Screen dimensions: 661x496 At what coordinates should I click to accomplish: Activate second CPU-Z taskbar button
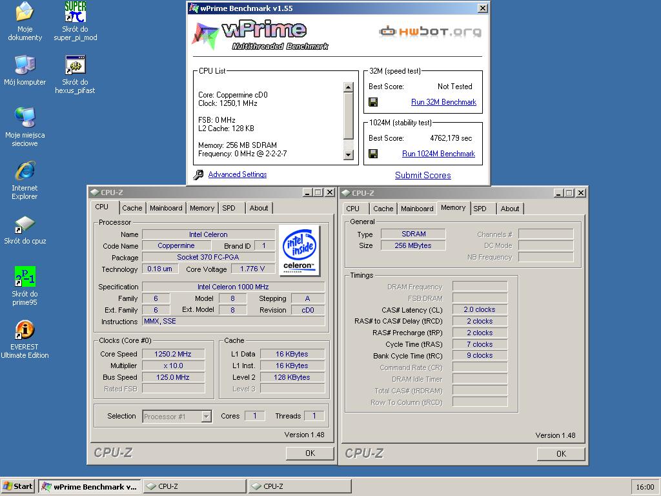pyautogui.click(x=300, y=486)
